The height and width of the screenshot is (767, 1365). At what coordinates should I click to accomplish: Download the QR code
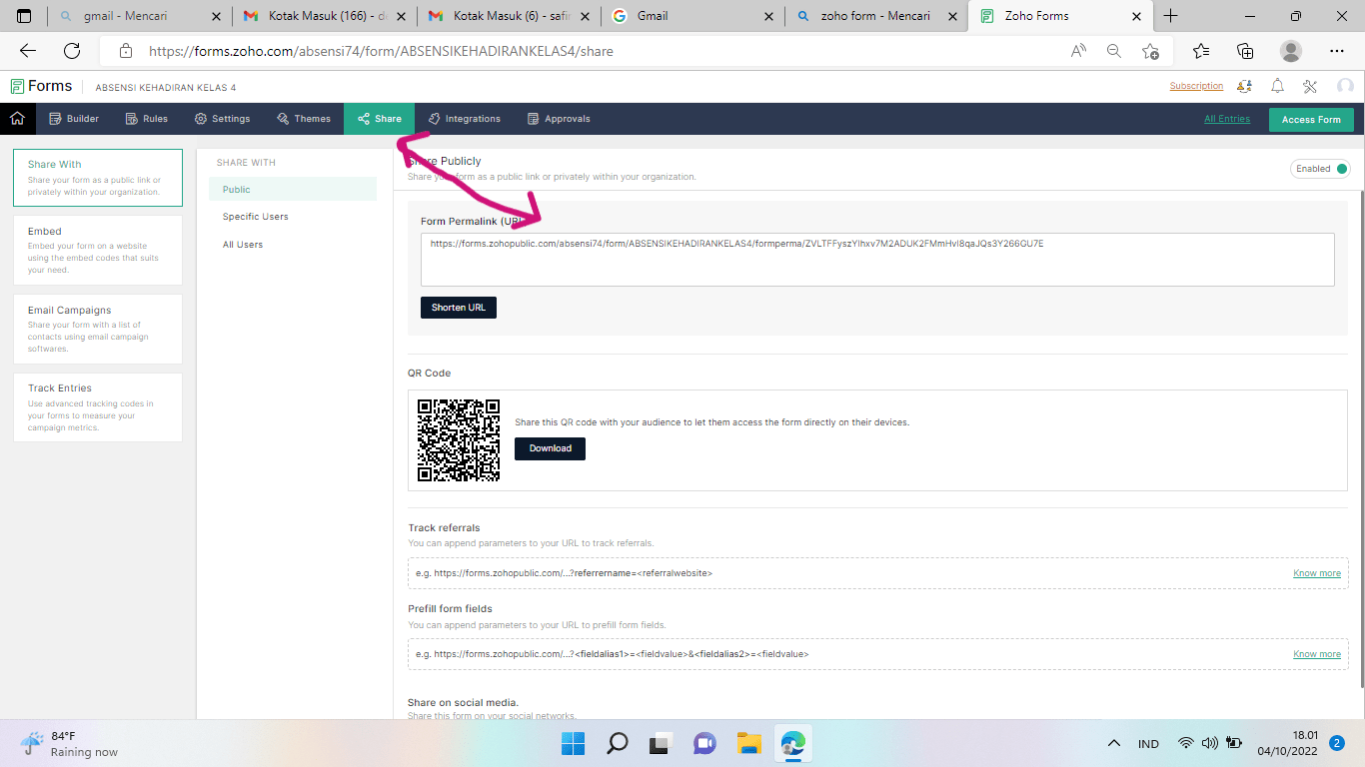(550, 448)
